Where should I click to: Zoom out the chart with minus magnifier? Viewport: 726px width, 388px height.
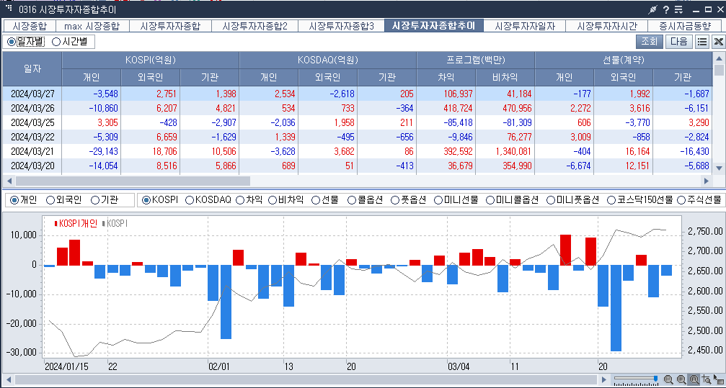tap(668, 379)
